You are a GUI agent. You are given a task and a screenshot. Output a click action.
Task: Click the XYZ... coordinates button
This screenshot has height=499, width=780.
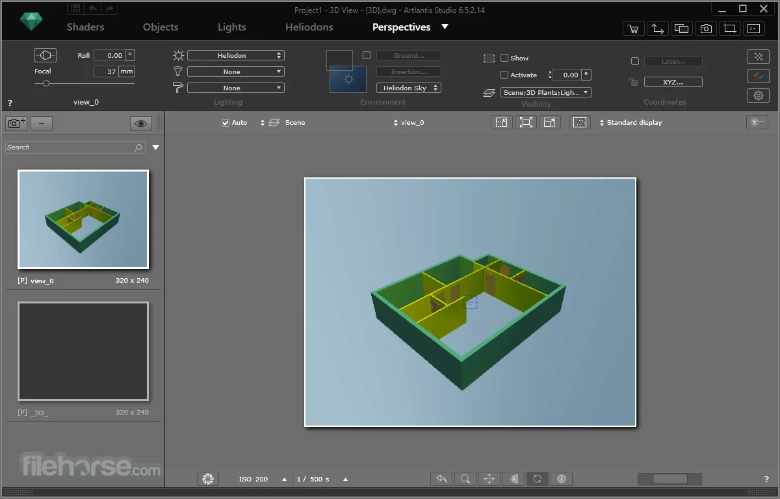pyautogui.click(x=673, y=82)
